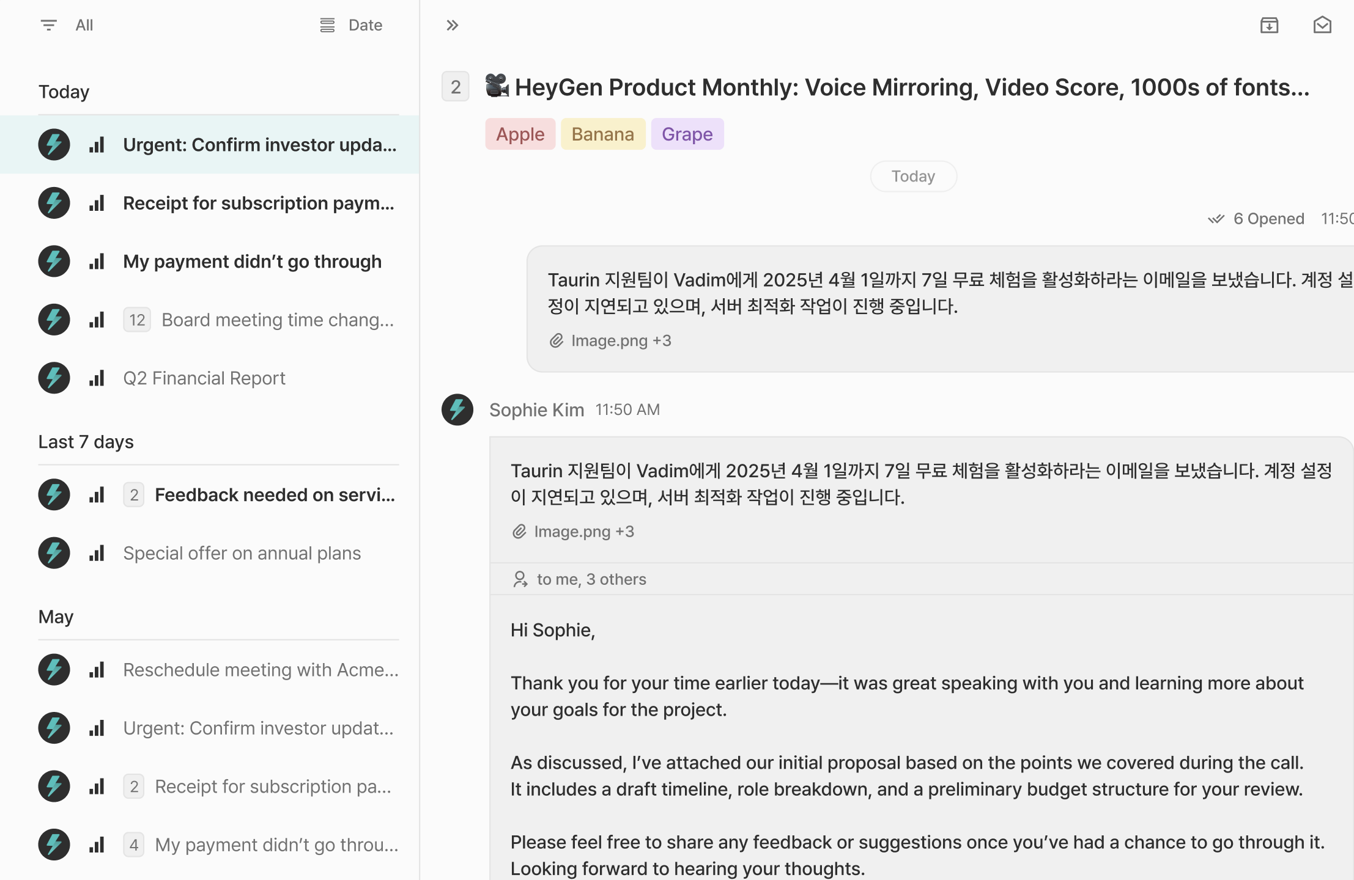Image resolution: width=1354 pixels, height=880 pixels.
Task: Click the 6 Opened read status
Action: coord(1268,219)
